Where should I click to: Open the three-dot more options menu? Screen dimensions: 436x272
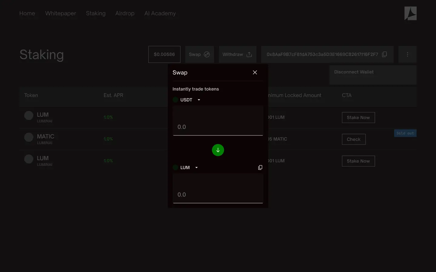[x=407, y=54]
